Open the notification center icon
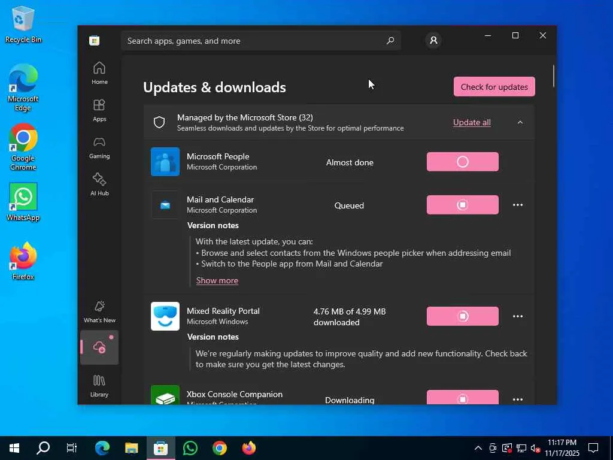 pyautogui.click(x=593, y=448)
